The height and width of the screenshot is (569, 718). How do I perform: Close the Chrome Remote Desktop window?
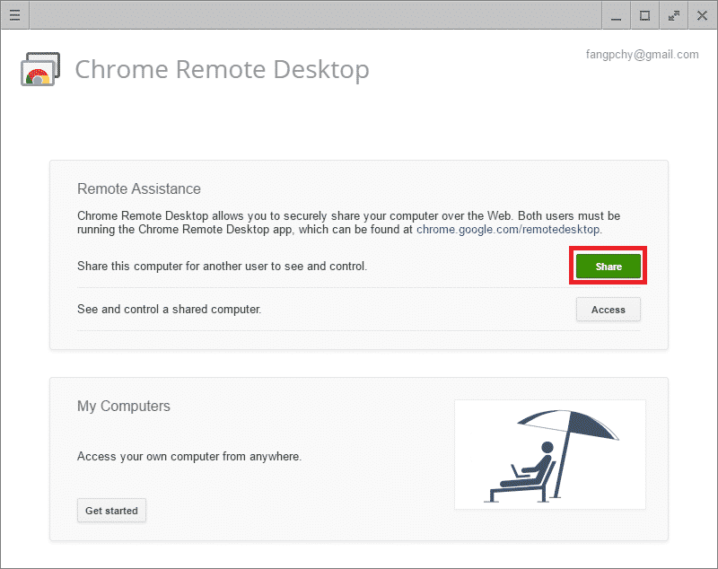[x=702, y=15]
